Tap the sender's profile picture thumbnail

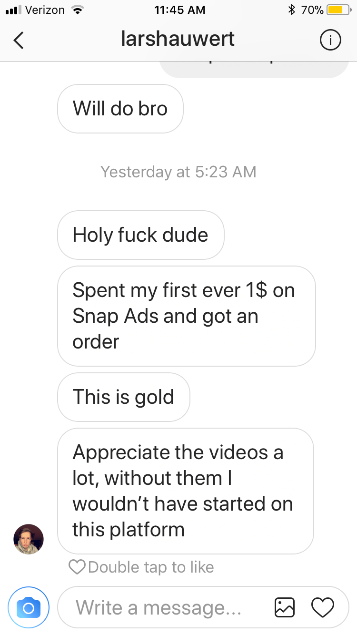pos(29,539)
